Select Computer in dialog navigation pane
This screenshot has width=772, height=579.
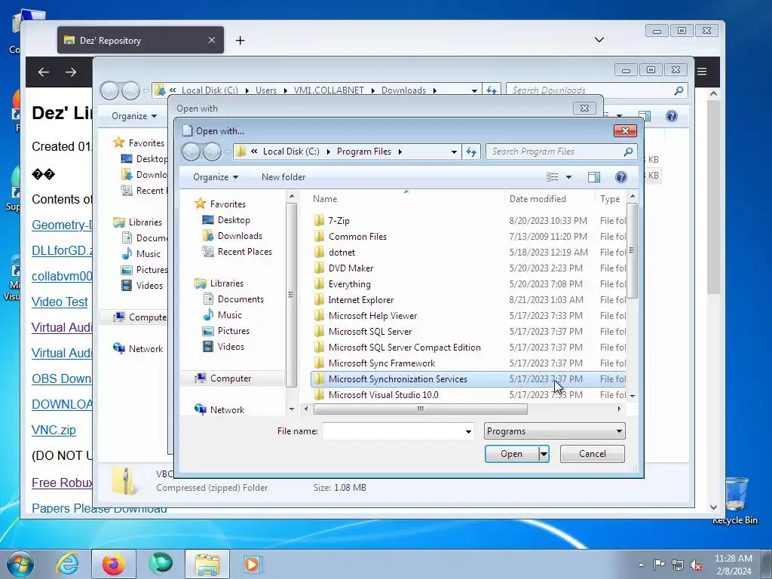[x=231, y=378]
